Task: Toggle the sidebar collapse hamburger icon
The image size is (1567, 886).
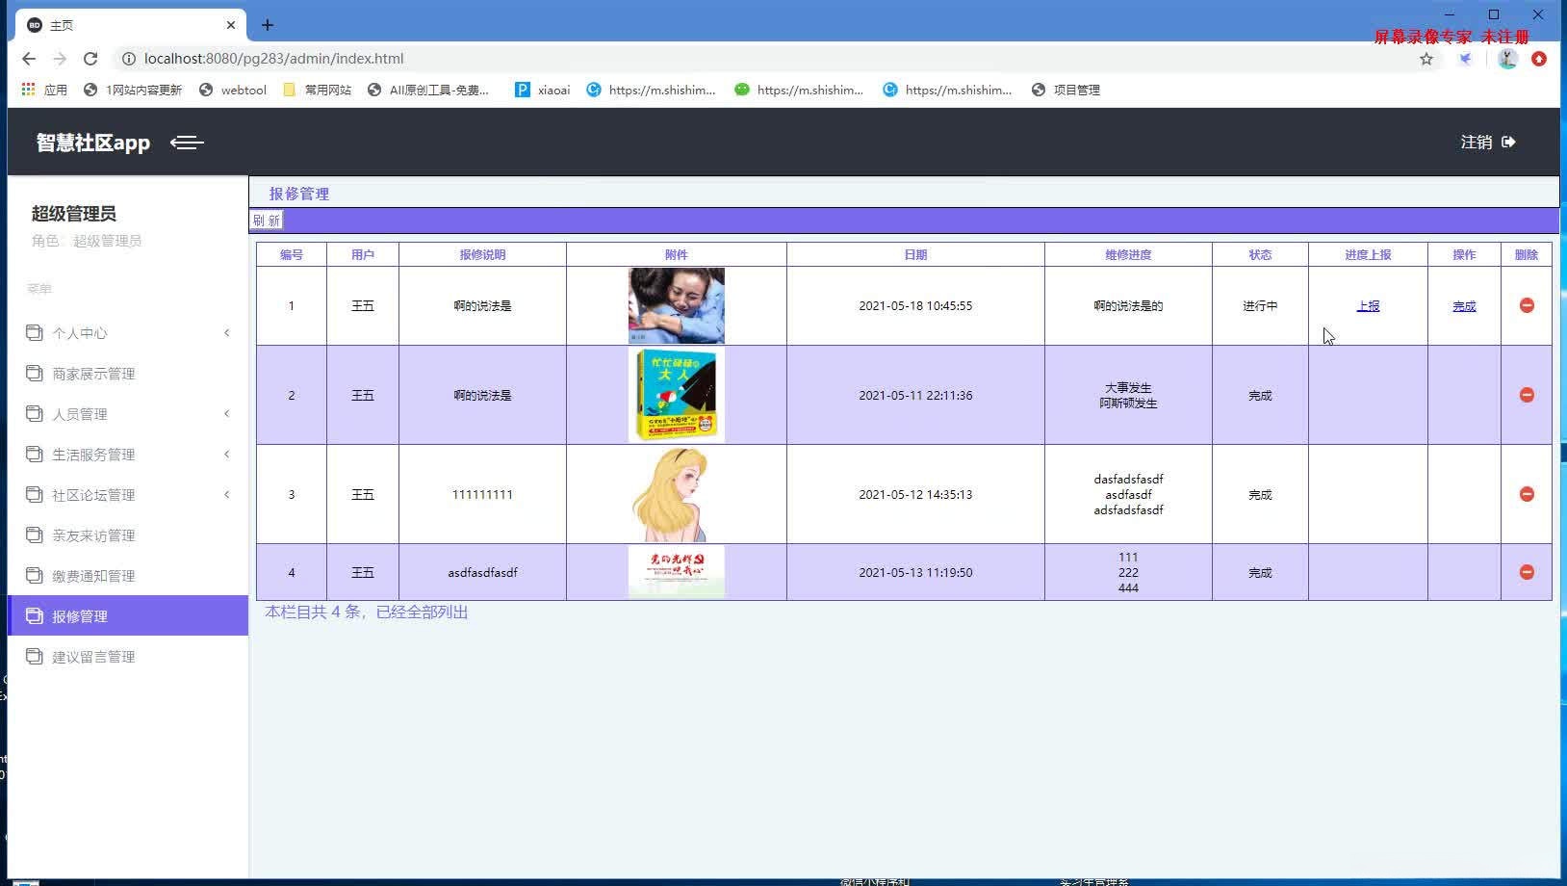Action: [187, 143]
